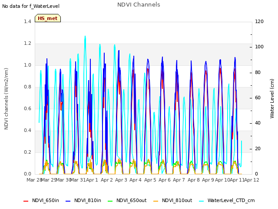
Task: Click the 60 right axis tick label
Action: [258, 98]
